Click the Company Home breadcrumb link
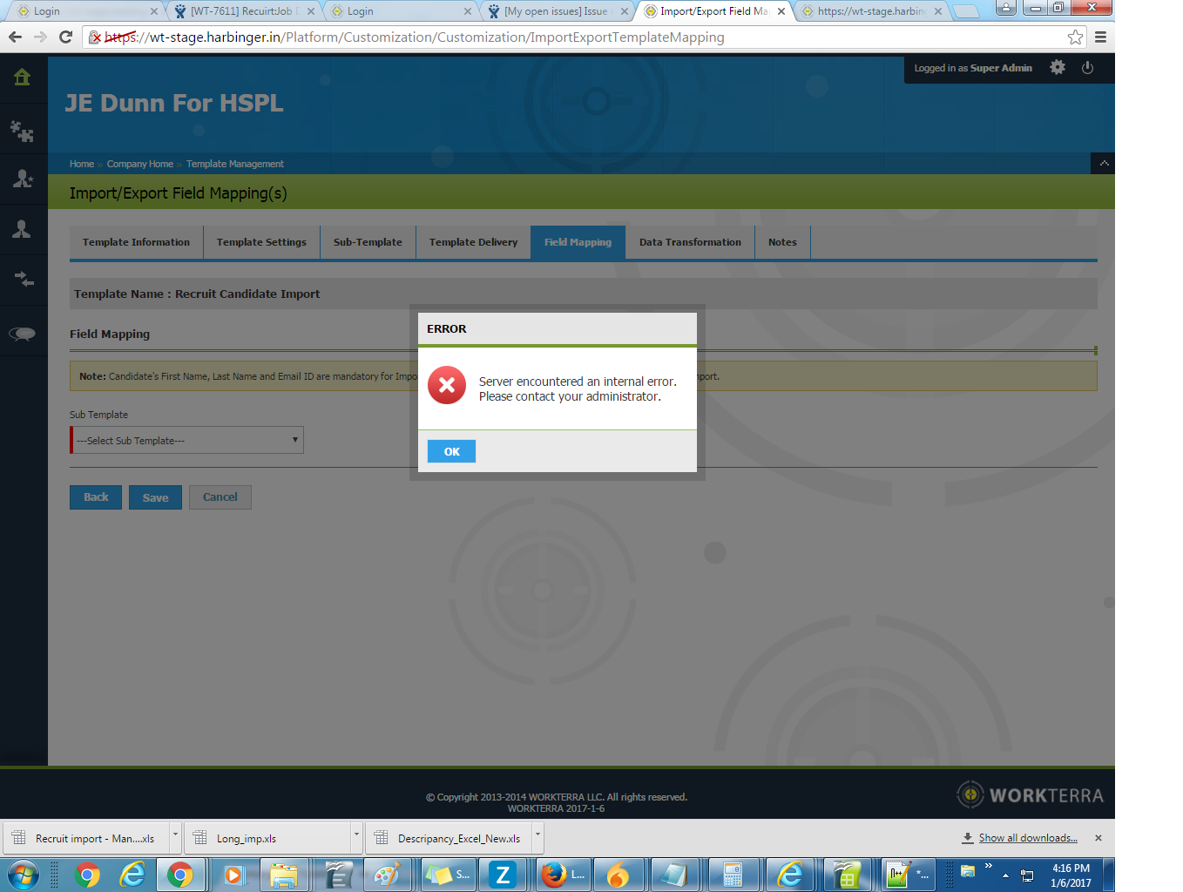The height and width of the screenshot is (892, 1183). tap(139, 164)
